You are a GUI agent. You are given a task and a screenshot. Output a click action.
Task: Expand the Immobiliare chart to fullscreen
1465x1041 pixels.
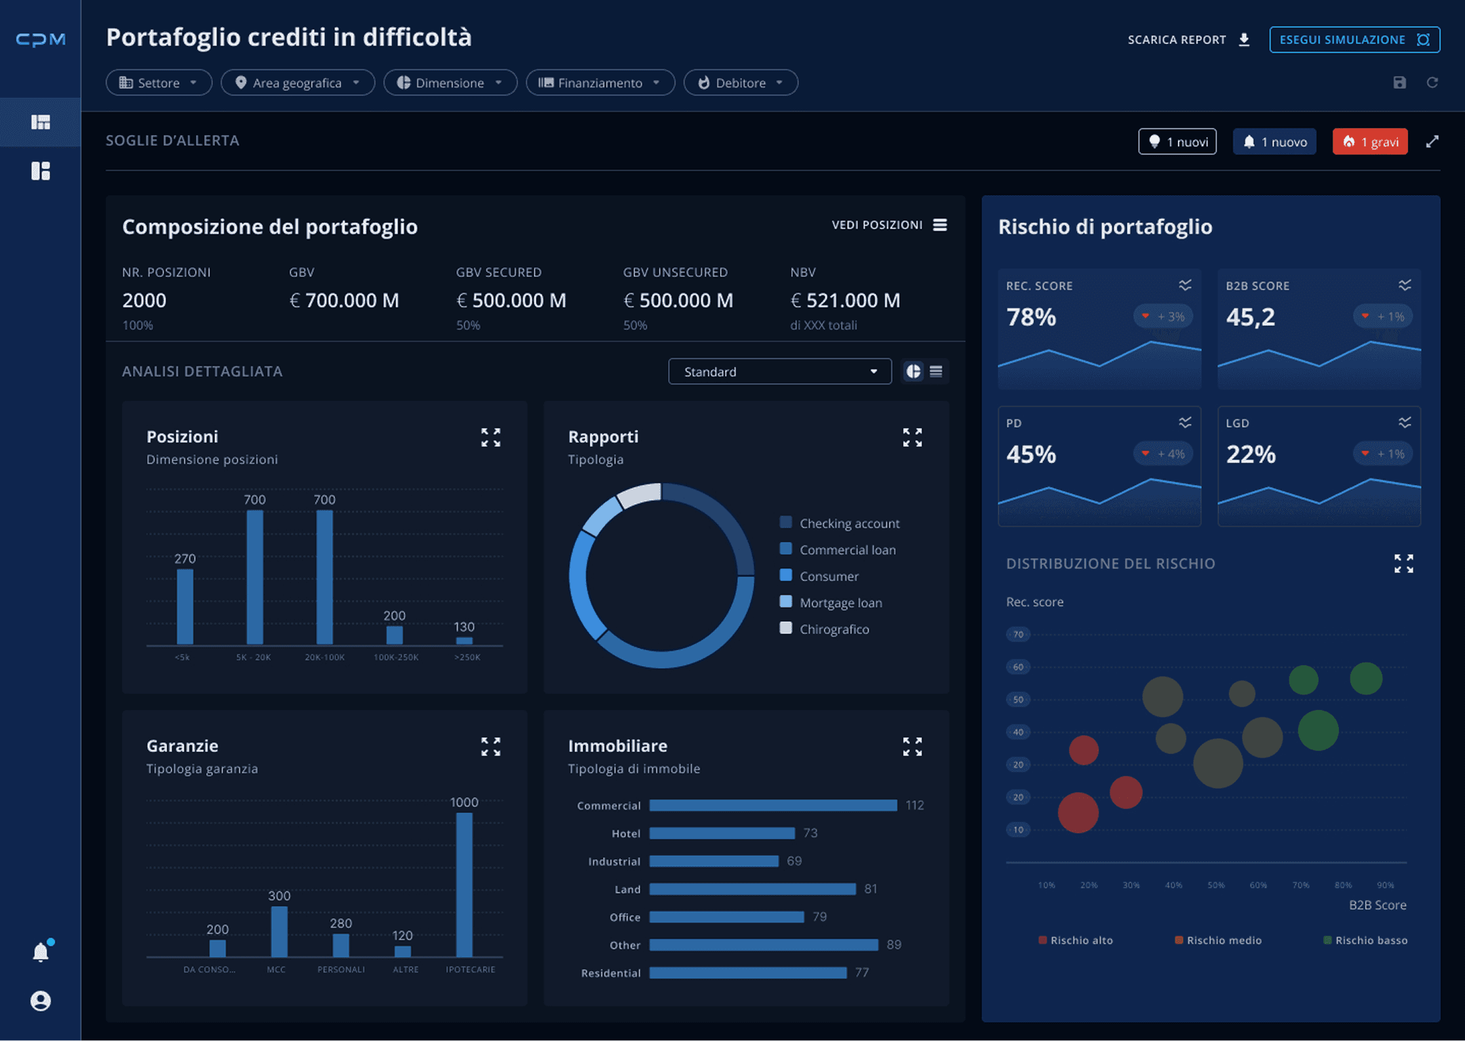point(912,747)
